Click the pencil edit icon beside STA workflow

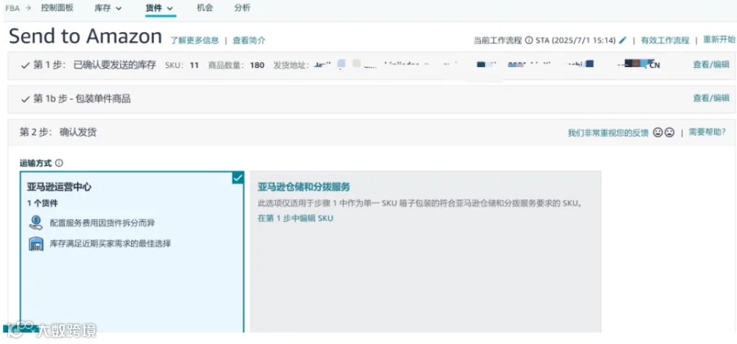(623, 40)
